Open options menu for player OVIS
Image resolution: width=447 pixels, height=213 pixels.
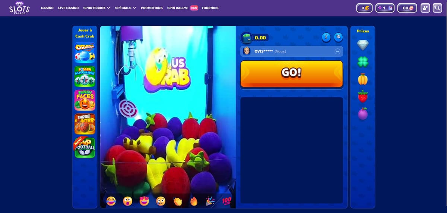pos(337,51)
